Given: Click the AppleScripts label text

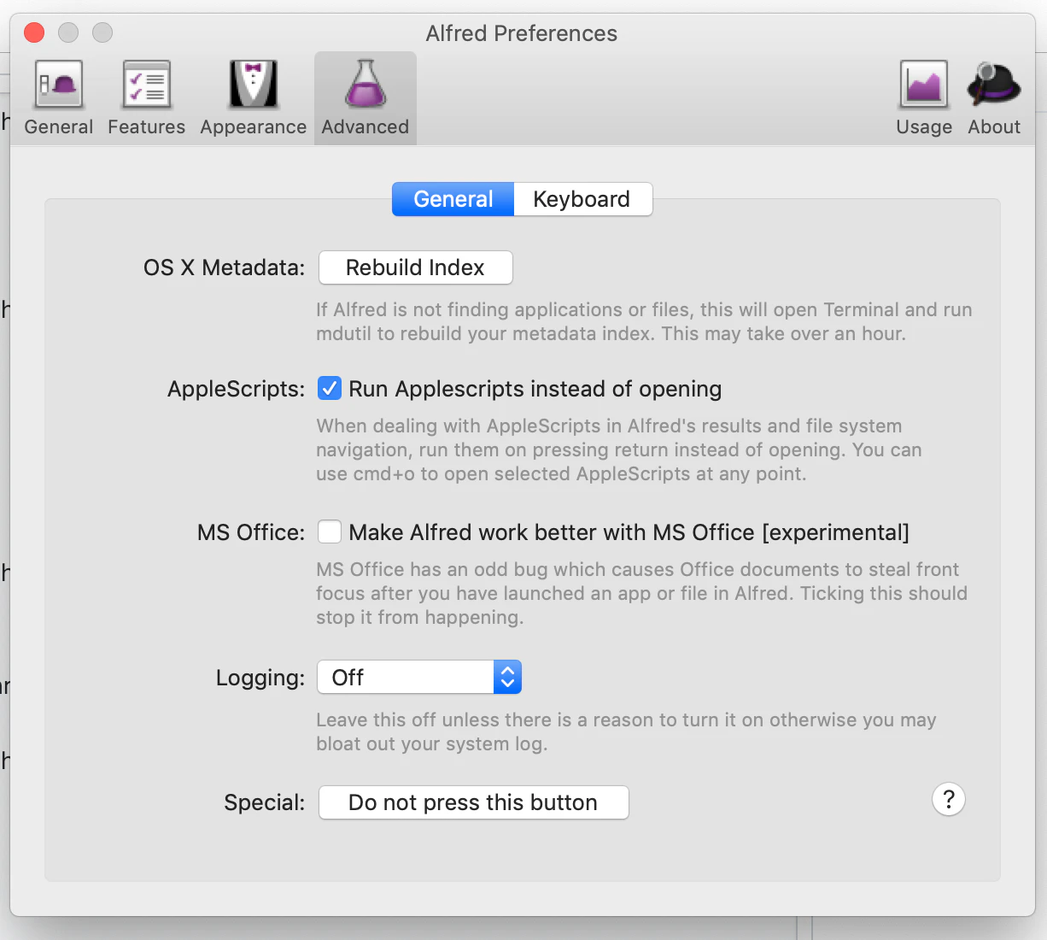Looking at the screenshot, I should click(236, 389).
